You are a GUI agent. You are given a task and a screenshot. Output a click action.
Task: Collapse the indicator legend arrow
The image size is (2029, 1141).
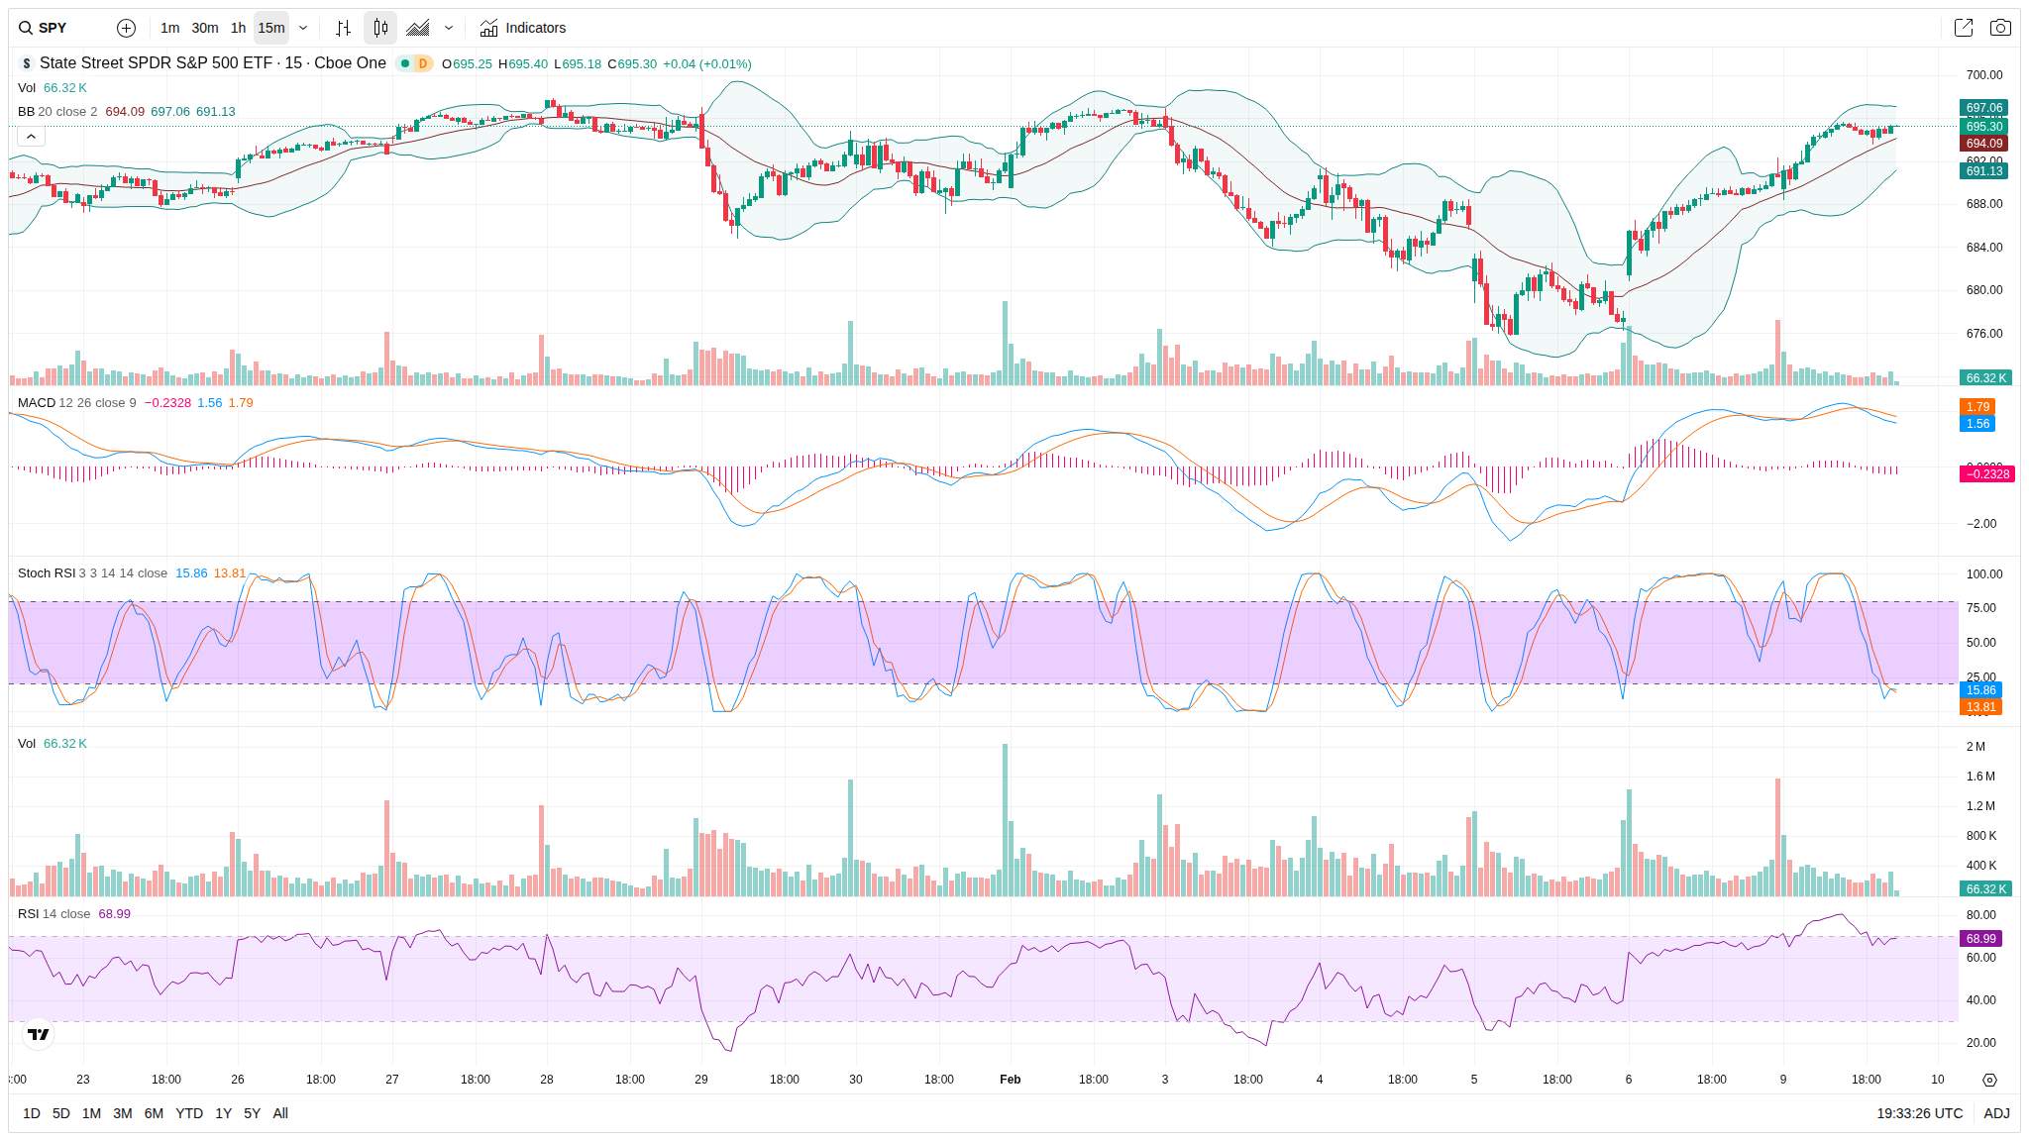tap(31, 136)
